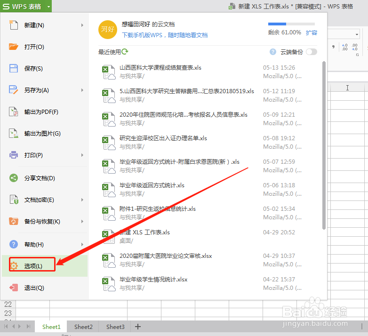Click the comma thousands separator icon

[x=333, y=47]
